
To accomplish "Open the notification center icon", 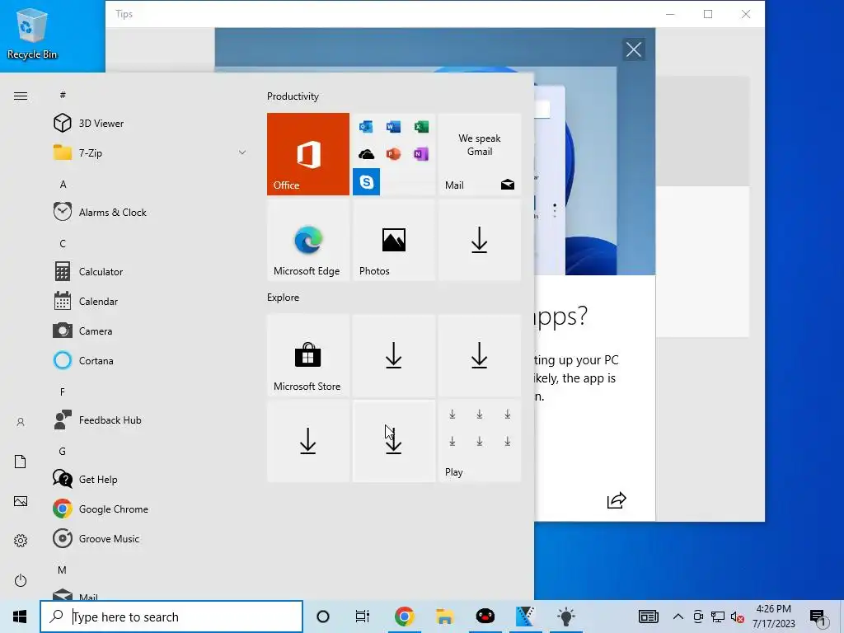I will tap(818, 617).
